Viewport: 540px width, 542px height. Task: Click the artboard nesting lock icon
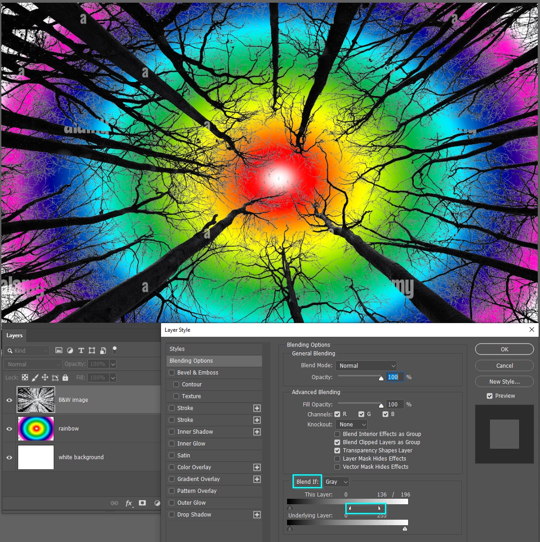56,377
